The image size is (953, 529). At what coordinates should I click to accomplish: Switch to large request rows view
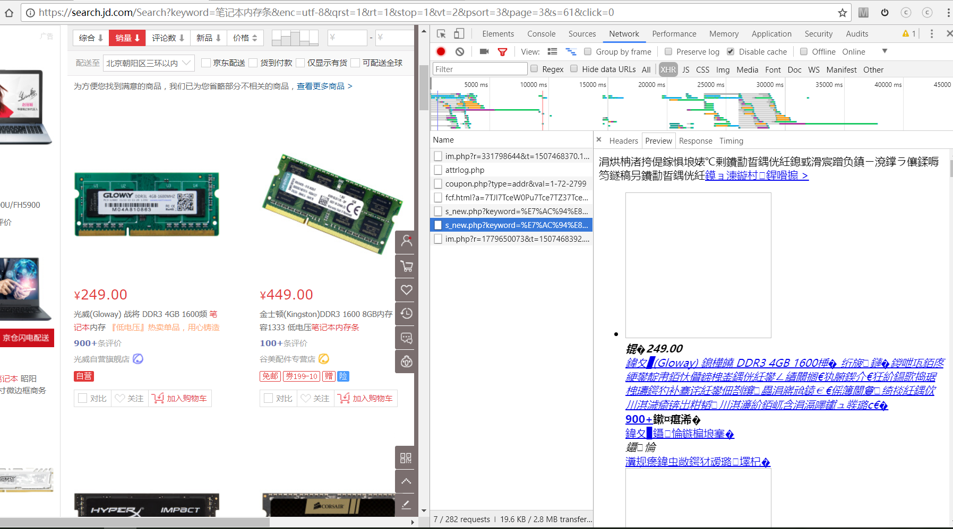point(552,51)
